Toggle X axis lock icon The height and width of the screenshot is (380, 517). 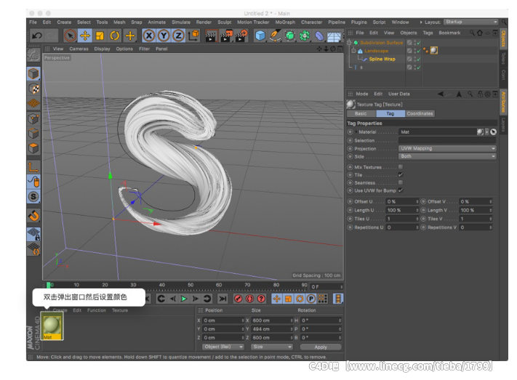tap(149, 35)
